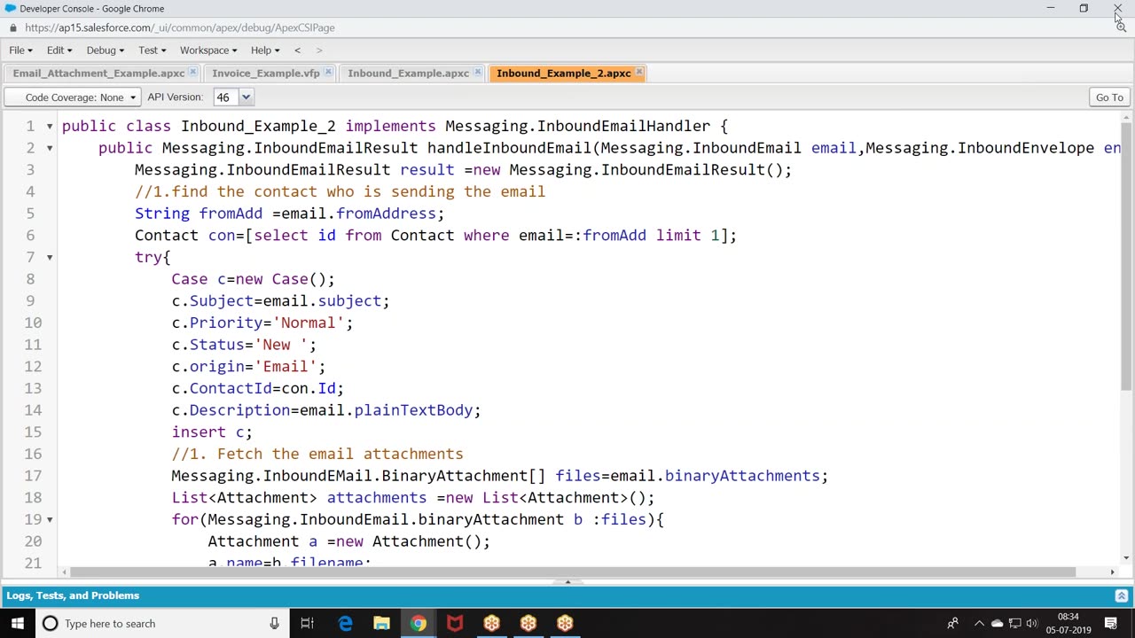1135x638 pixels.
Task: Open the File menu
Action: click(x=20, y=51)
